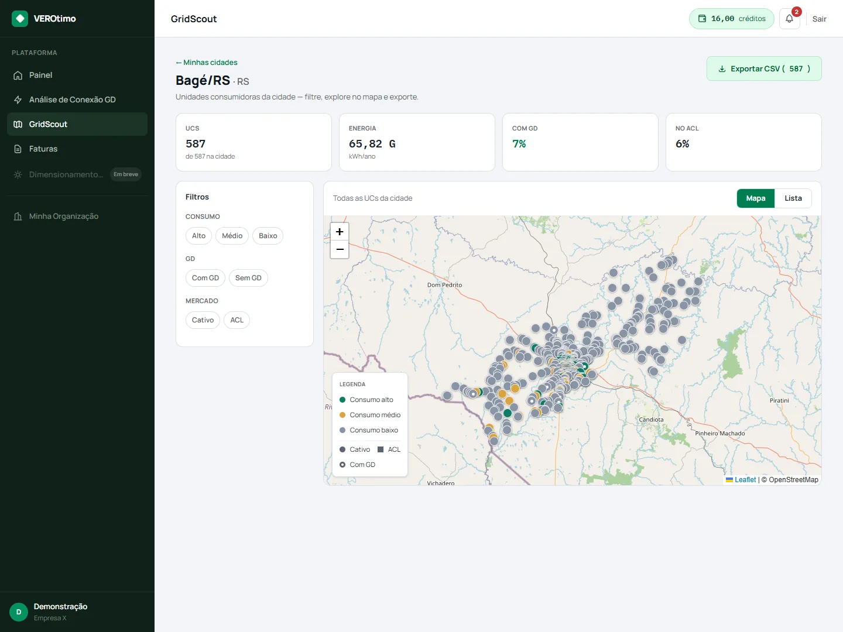Click the Candiota label on map
Image resolution: width=843 pixels, height=632 pixels.
[x=651, y=420]
